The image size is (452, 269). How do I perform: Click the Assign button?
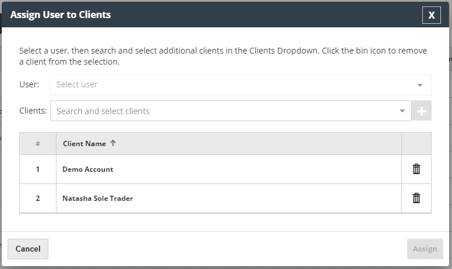coord(425,249)
